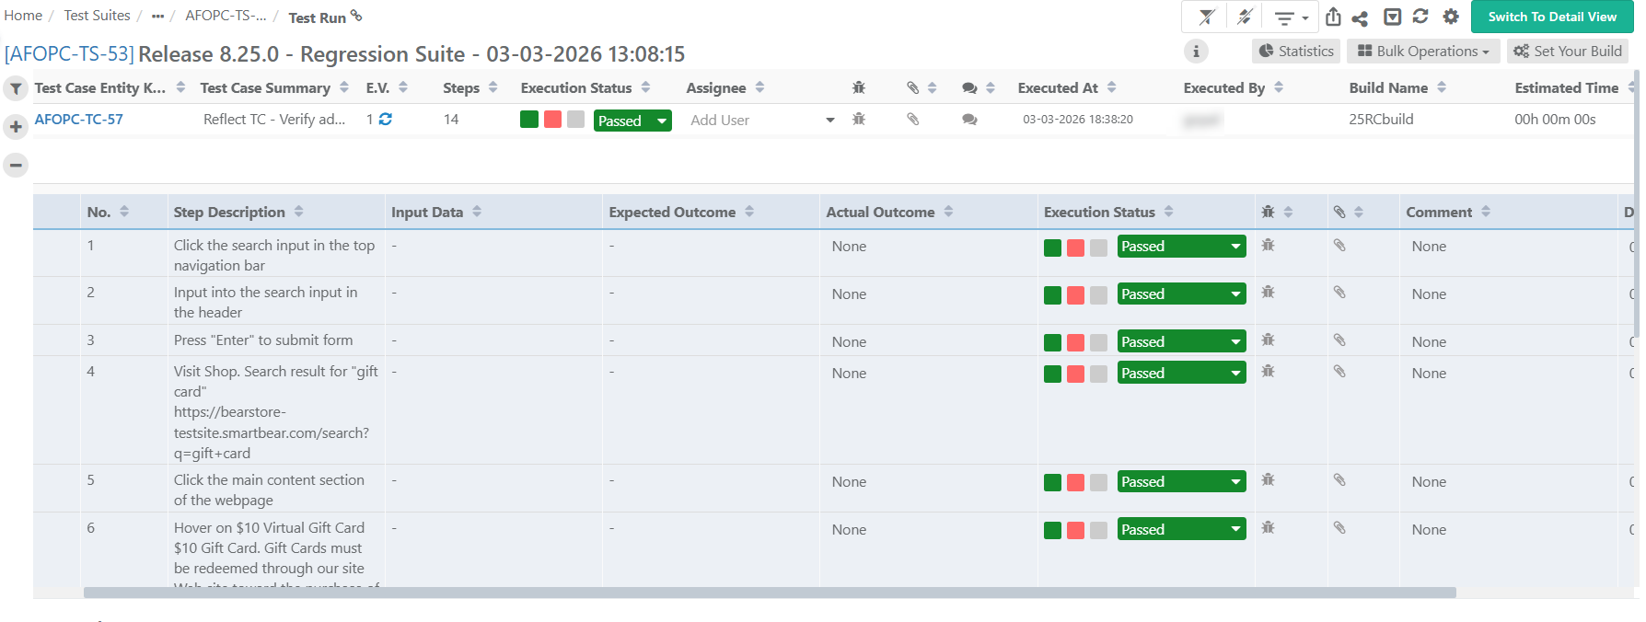Expand the Add User assignee dropdown

coord(829,121)
